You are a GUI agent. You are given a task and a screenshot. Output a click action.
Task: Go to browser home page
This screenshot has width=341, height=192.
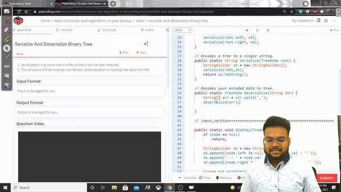coord(26,12)
